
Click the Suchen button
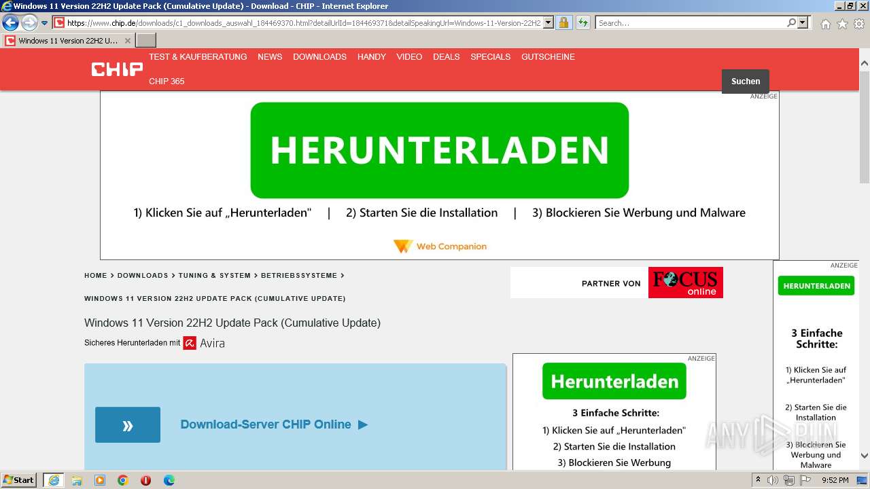pyautogui.click(x=746, y=81)
